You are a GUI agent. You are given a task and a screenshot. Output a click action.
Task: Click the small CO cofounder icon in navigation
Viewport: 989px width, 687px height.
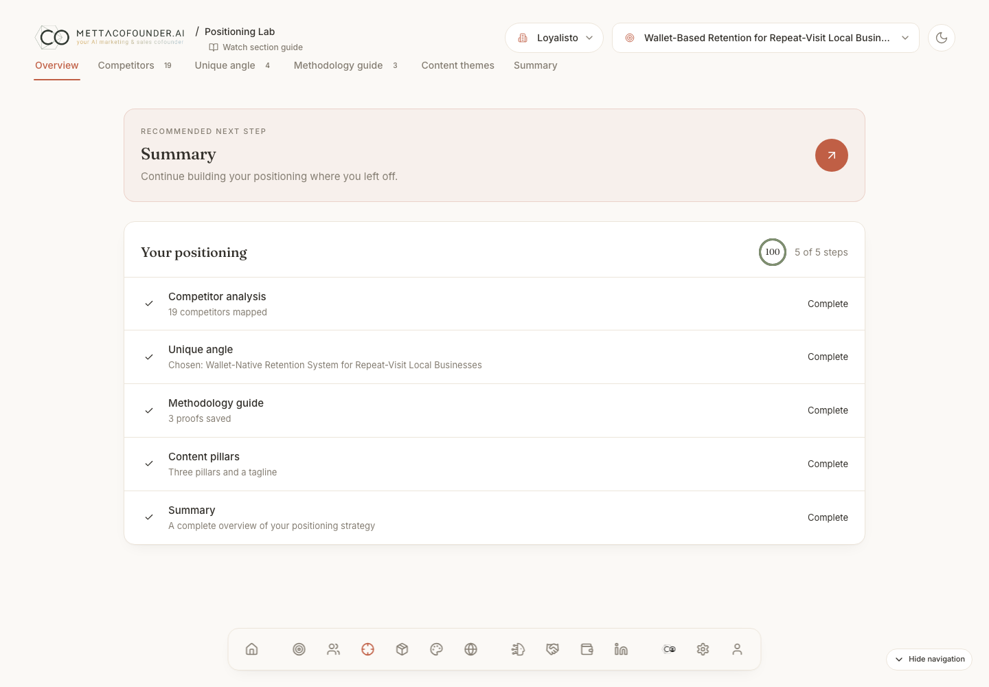coord(669,649)
